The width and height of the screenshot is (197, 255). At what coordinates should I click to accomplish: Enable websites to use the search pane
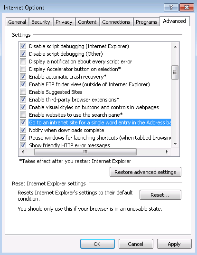23,115
